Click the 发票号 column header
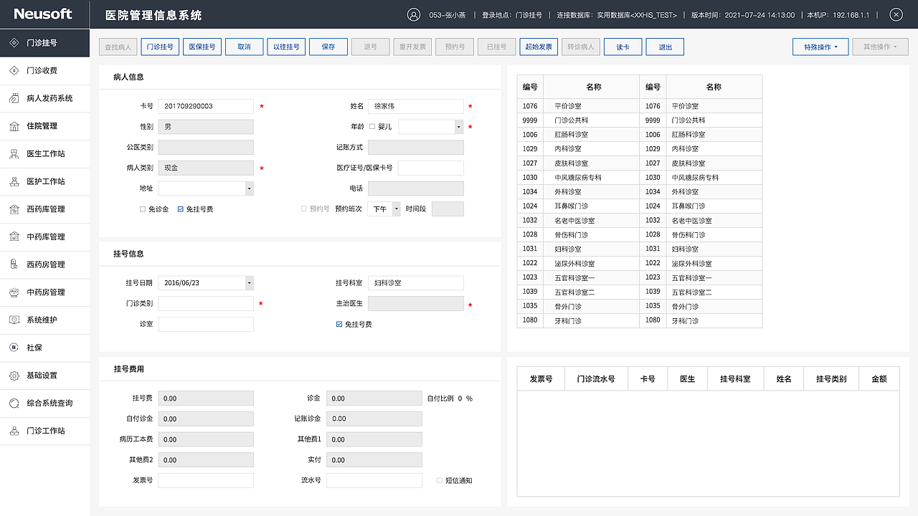Image resolution: width=918 pixels, height=516 pixels. tap(541, 378)
